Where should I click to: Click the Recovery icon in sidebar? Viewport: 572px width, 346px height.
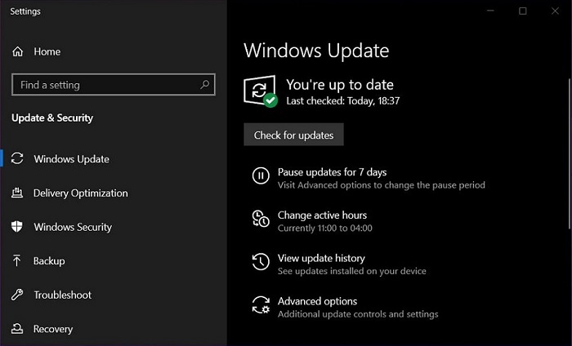[17, 329]
